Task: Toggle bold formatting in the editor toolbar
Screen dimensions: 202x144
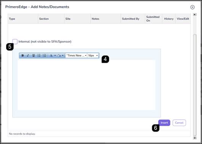Action: [22, 56]
